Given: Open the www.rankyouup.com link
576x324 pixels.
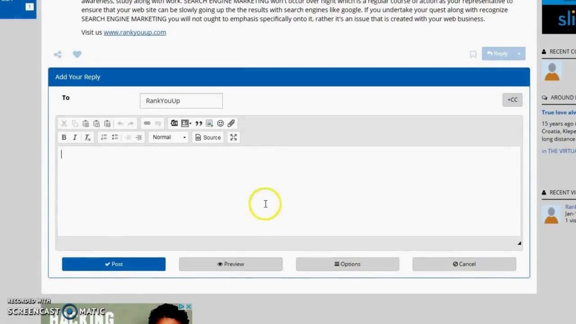Looking at the screenshot, I should [x=135, y=32].
